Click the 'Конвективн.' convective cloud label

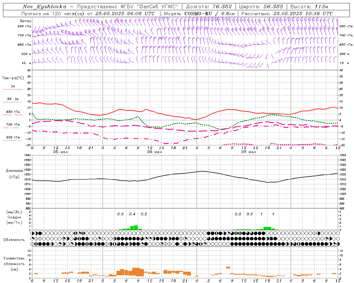(x=14, y=258)
